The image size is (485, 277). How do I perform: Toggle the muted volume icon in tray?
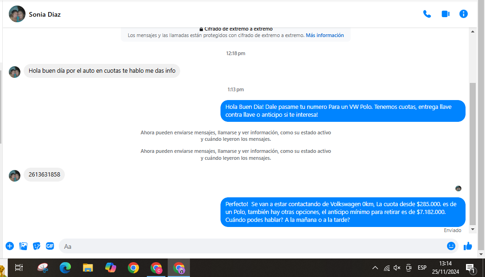(397, 268)
